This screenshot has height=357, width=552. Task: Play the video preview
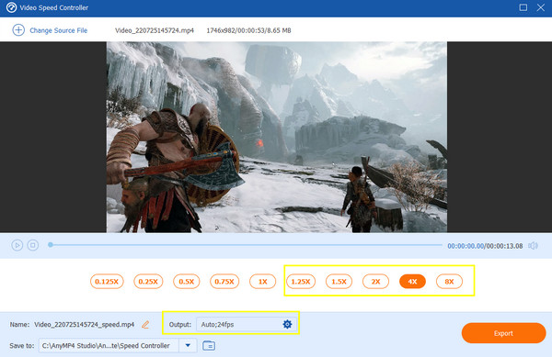click(x=17, y=245)
